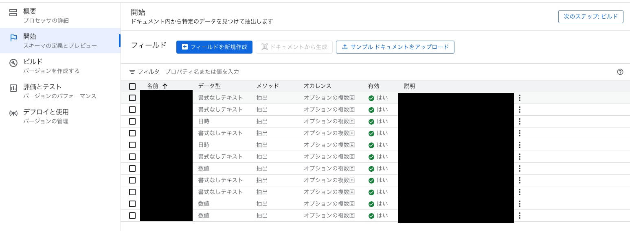Tick the select-all checkbox in table header

click(x=132, y=86)
